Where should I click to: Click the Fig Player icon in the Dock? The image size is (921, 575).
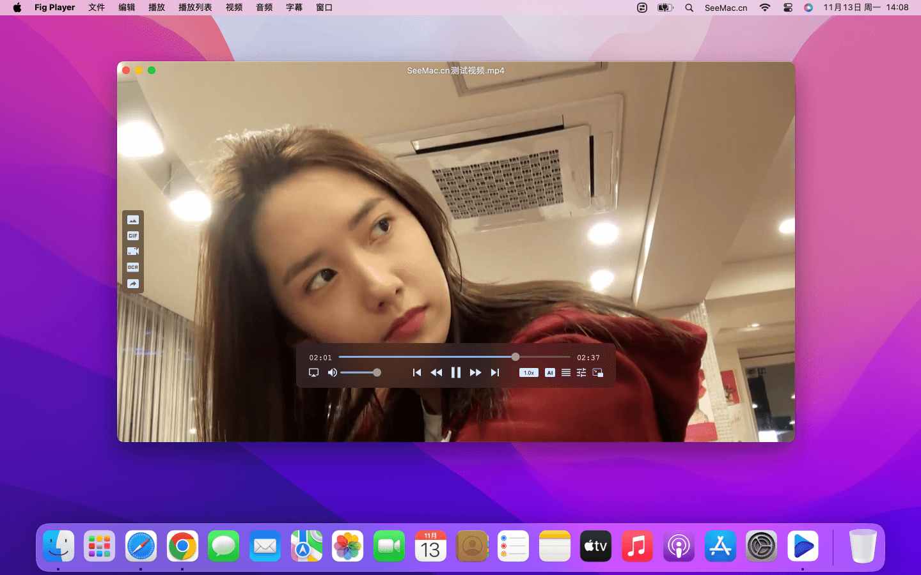(803, 546)
